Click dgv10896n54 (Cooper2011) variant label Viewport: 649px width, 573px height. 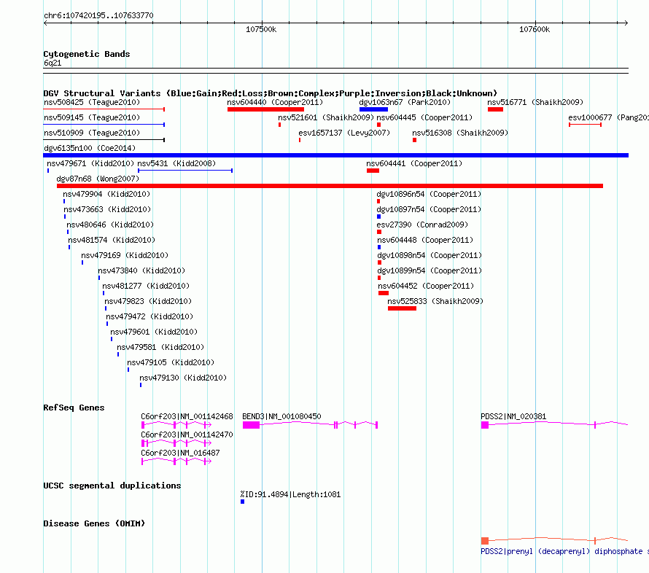pos(429,194)
